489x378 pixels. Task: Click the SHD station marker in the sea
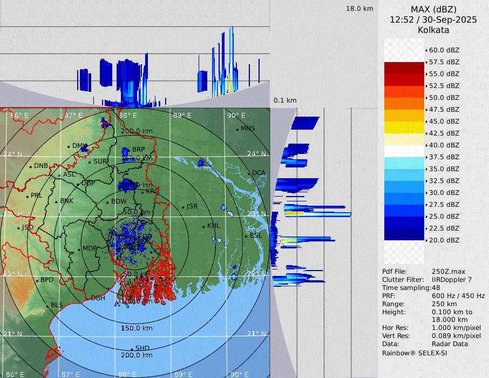pos(132,349)
